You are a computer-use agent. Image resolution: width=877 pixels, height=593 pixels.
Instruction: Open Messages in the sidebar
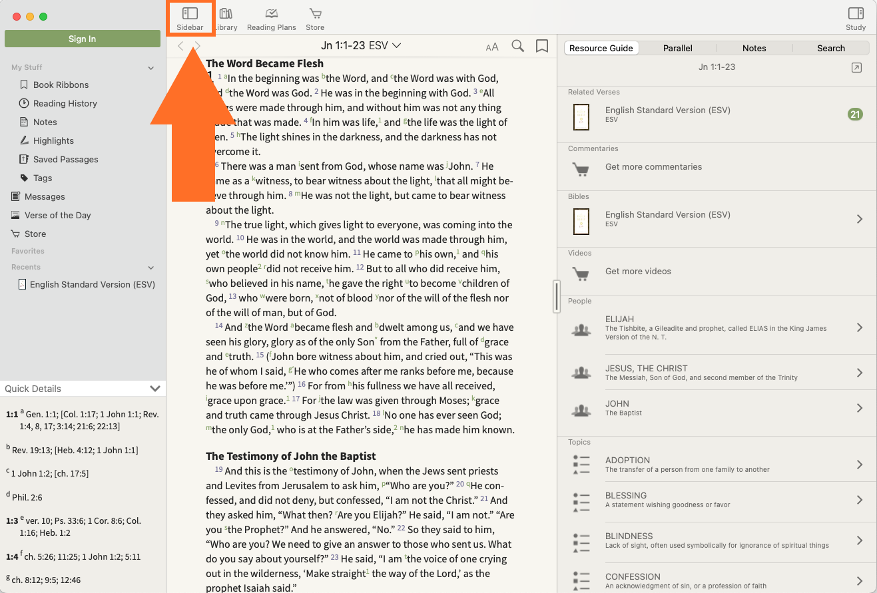click(45, 196)
